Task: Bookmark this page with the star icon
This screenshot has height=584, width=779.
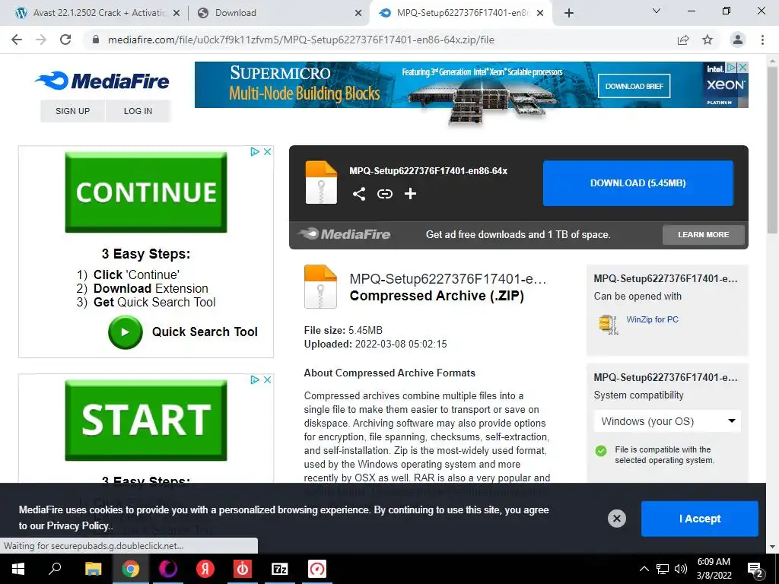Action: 707,40
